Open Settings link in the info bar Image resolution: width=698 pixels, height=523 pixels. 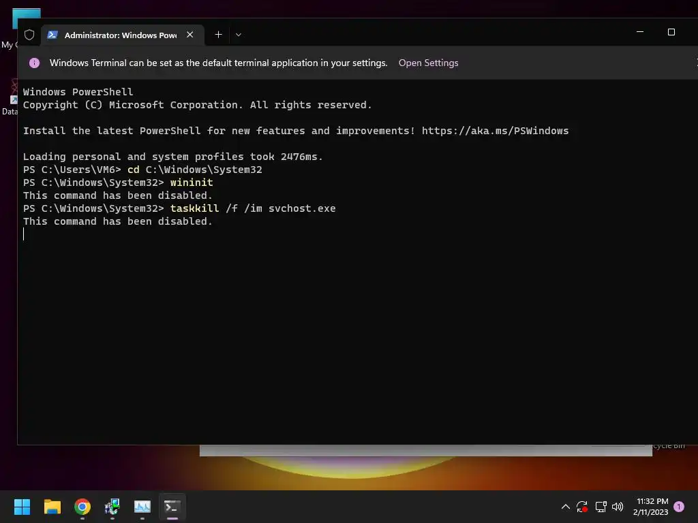tap(428, 63)
